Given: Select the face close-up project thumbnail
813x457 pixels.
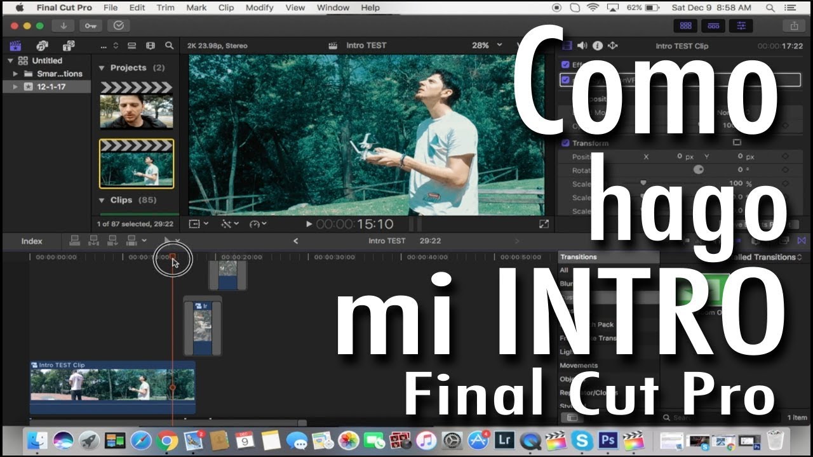Looking at the screenshot, I should (x=136, y=105).
